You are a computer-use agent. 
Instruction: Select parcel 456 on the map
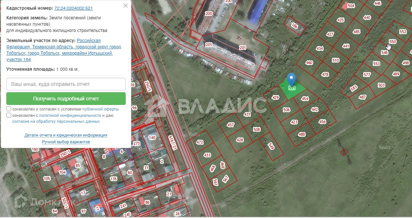[x=322, y=122]
